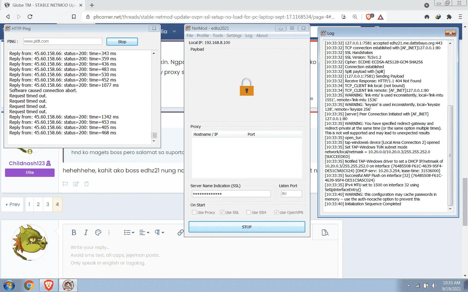Open the Log menu in NetMod
The height and width of the screenshot is (292, 468).
(249, 36)
